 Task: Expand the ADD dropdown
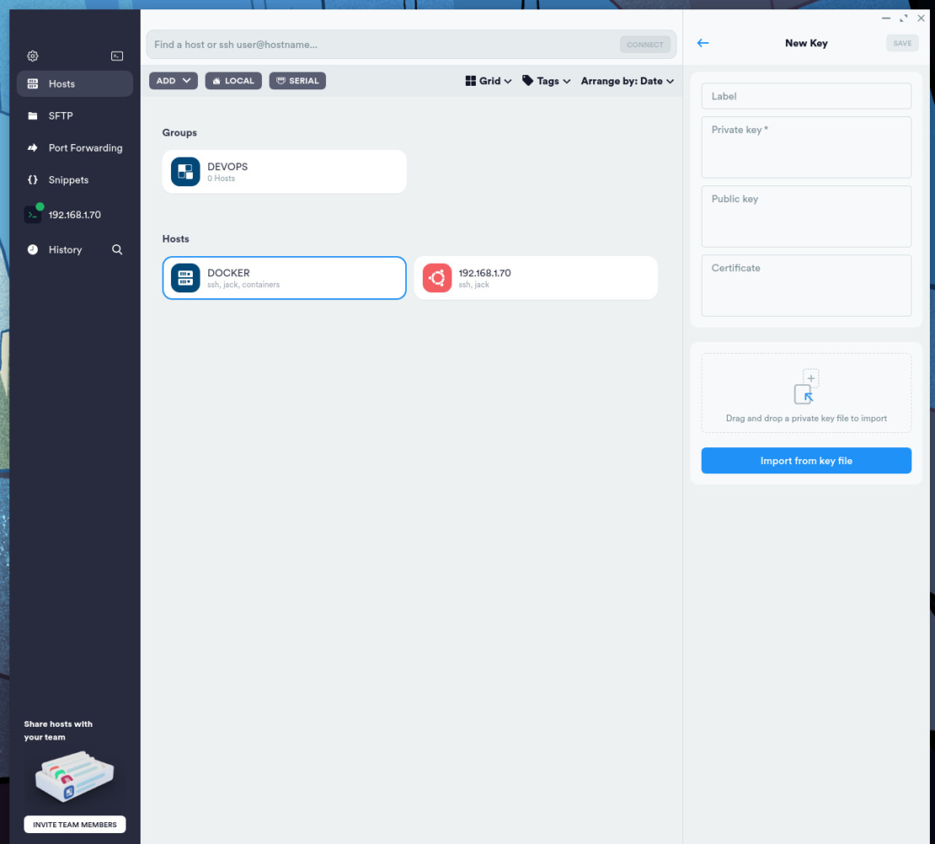pyautogui.click(x=173, y=80)
